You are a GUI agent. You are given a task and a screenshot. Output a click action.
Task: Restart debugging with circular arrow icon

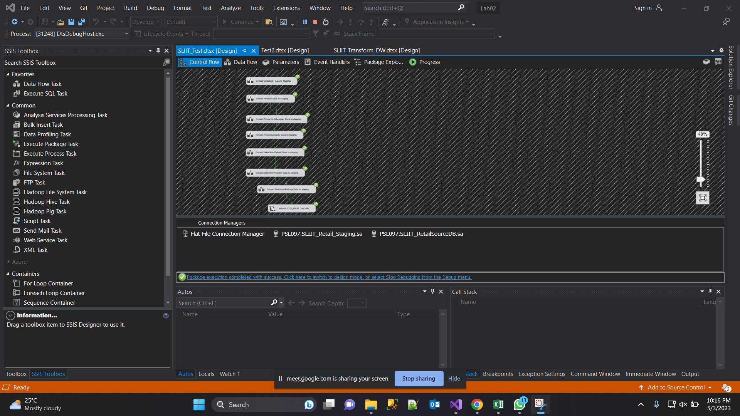point(326,22)
